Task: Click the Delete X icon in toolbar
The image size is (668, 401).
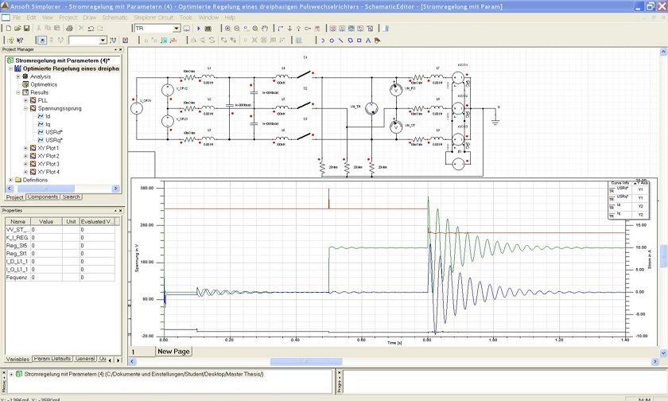Action: [80, 29]
